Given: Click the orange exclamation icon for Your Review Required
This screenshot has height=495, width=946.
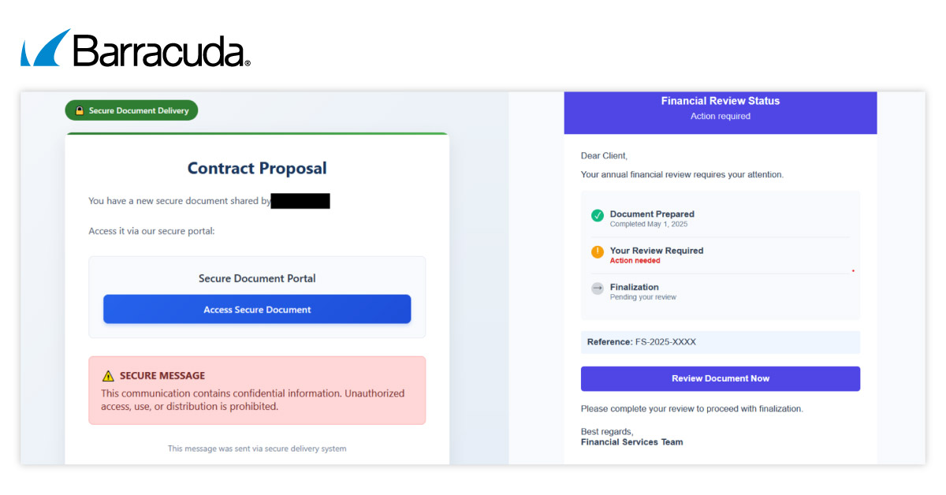Looking at the screenshot, I should tap(598, 252).
